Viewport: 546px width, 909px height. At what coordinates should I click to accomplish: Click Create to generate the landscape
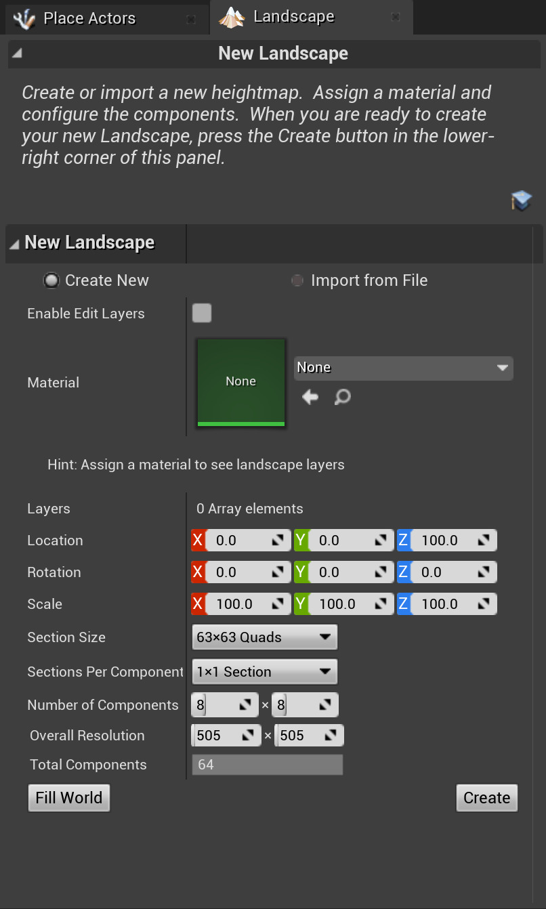[486, 797]
